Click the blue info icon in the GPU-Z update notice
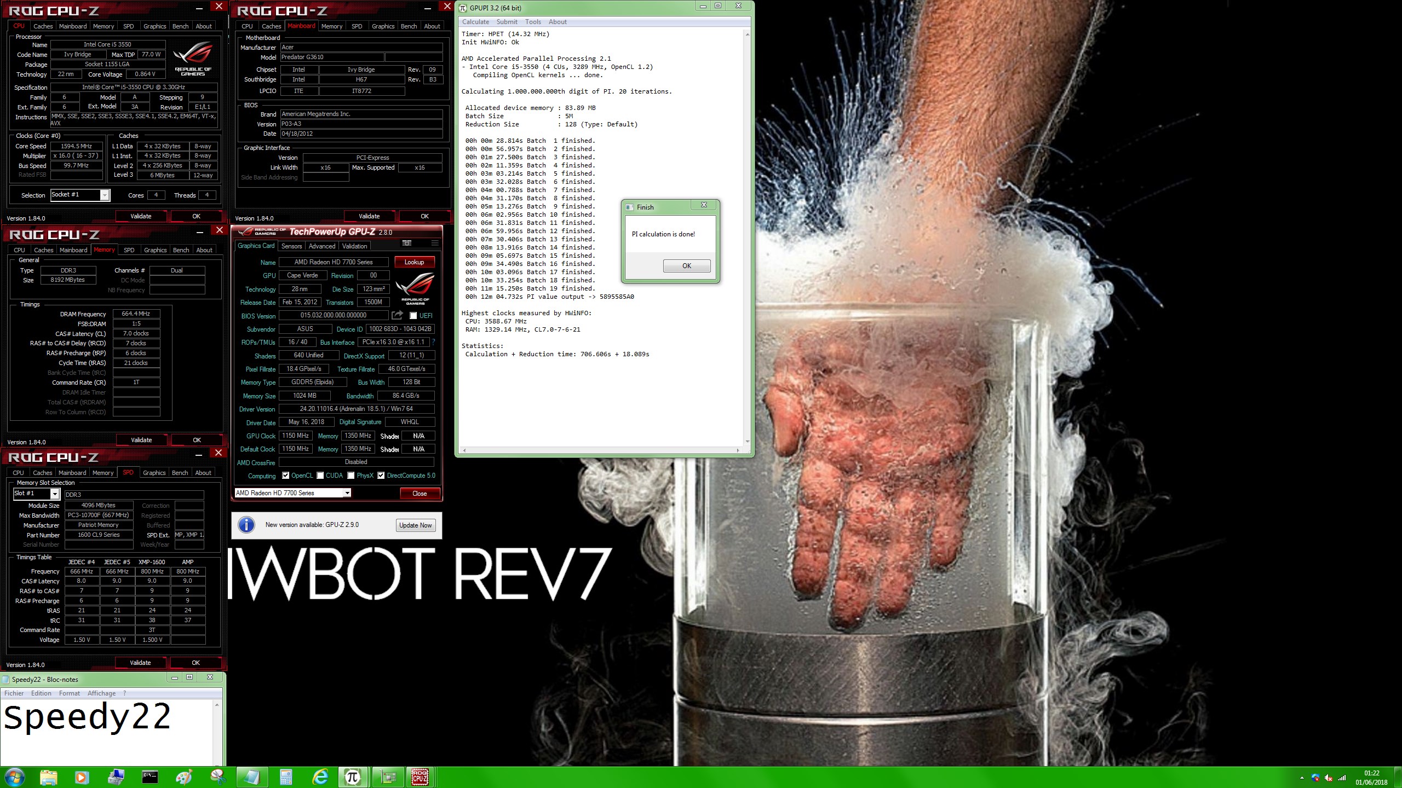This screenshot has width=1402, height=788. (246, 525)
